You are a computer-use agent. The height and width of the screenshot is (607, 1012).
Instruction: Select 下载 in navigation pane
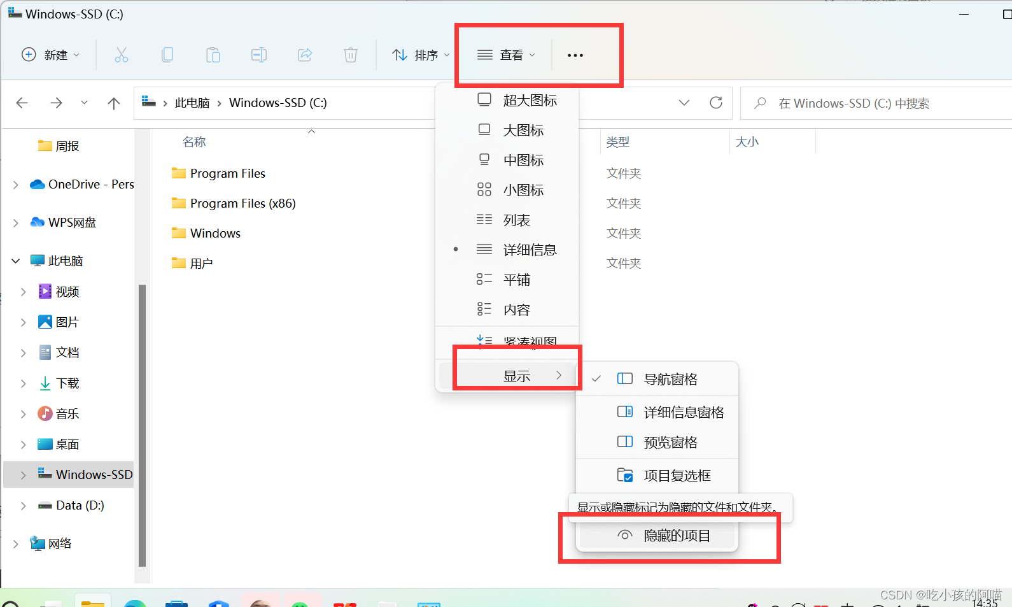coord(67,383)
